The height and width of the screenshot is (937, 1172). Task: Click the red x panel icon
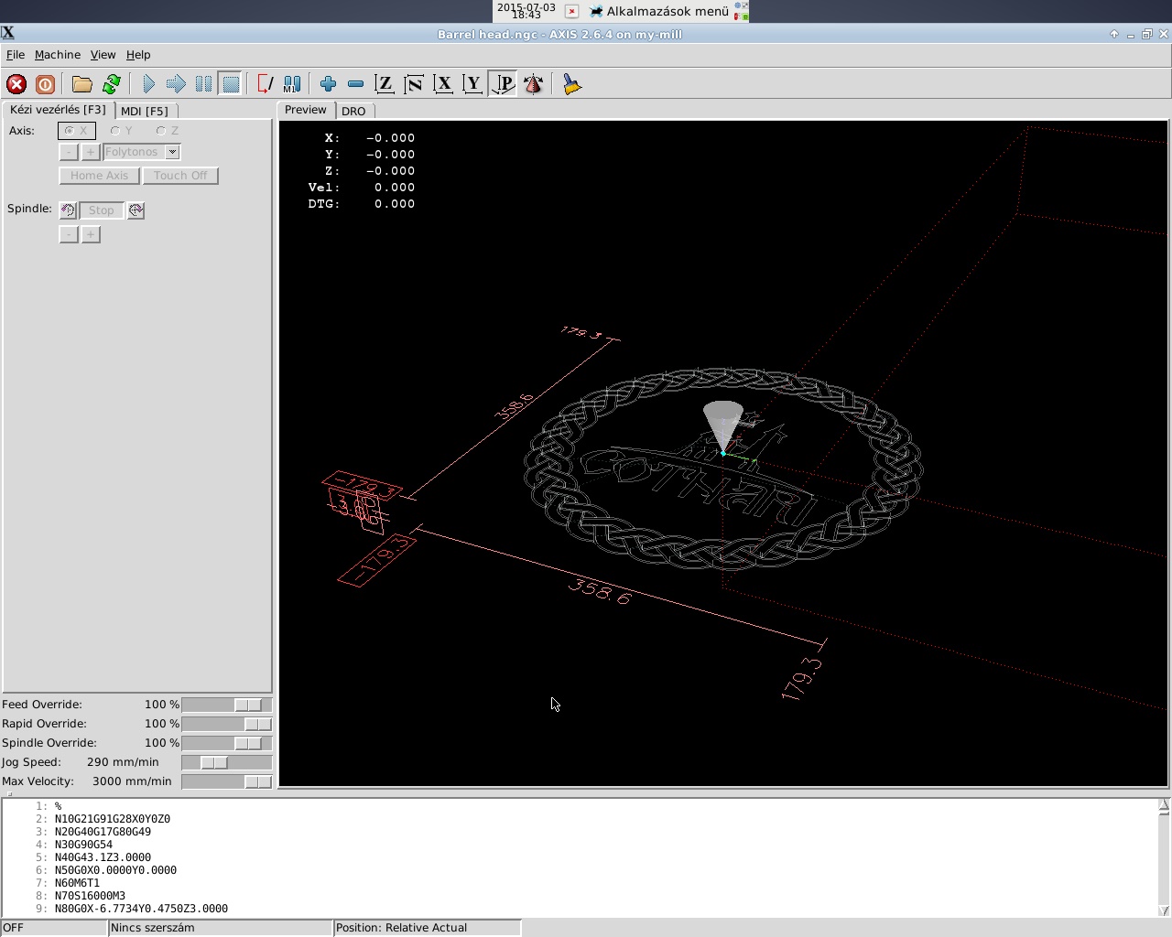tap(571, 11)
